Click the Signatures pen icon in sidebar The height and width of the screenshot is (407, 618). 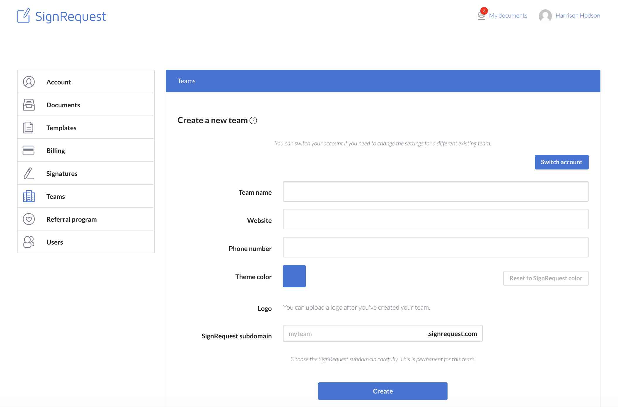point(29,173)
